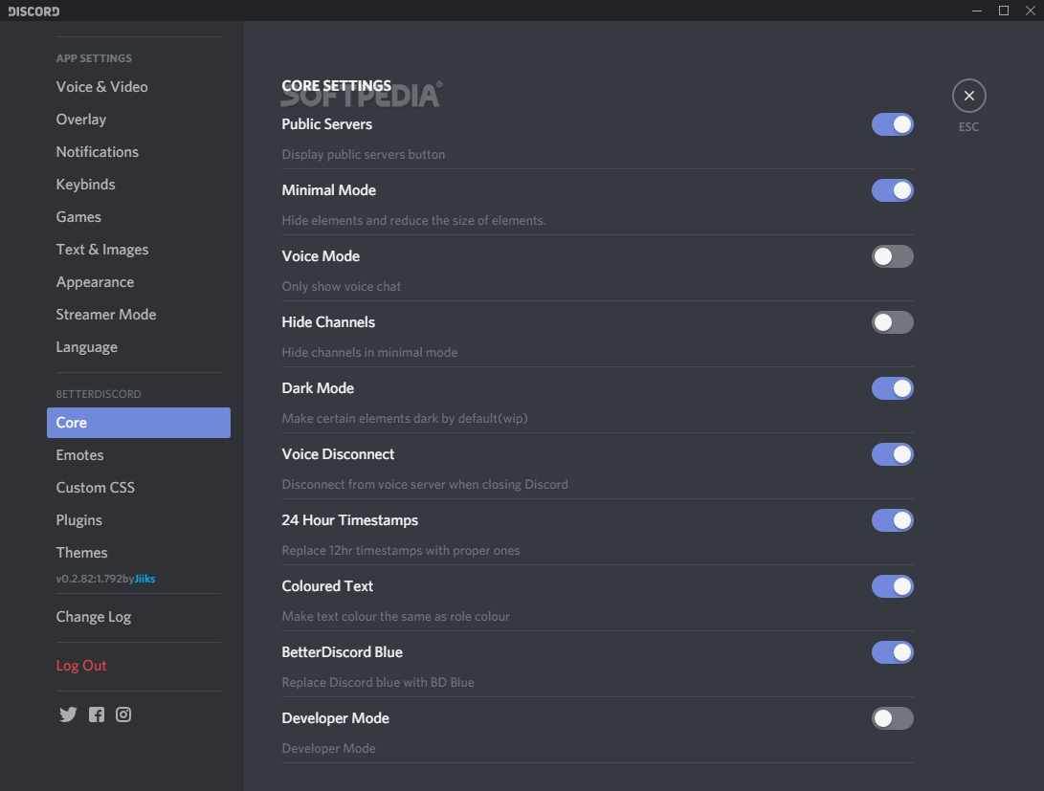
Task: Open Text & Images settings
Action: [139, 251]
